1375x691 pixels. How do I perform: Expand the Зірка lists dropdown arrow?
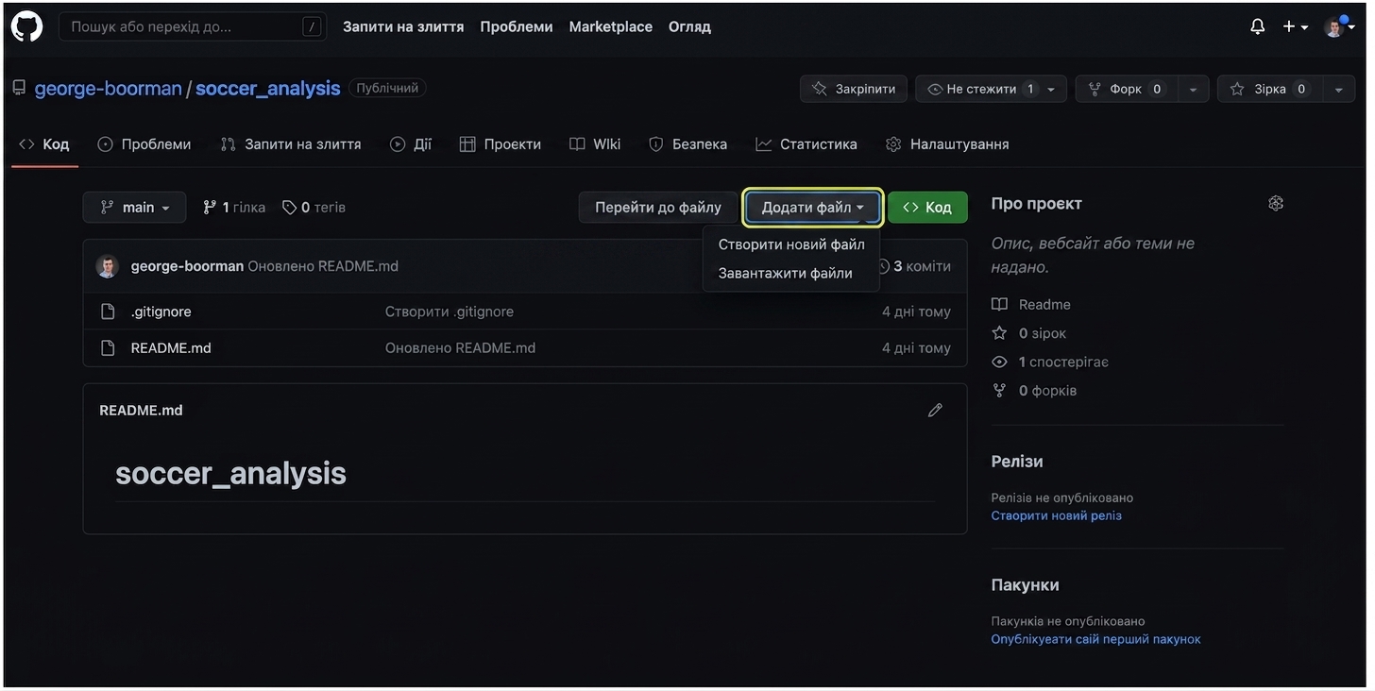1338,89
